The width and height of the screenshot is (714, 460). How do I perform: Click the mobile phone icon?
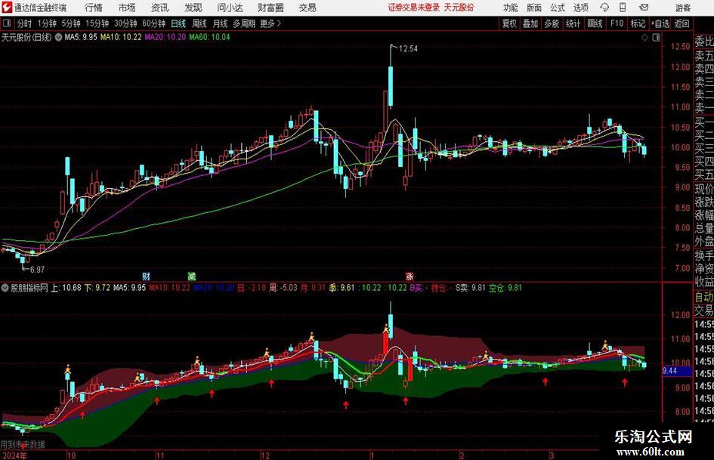tap(623, 8)
